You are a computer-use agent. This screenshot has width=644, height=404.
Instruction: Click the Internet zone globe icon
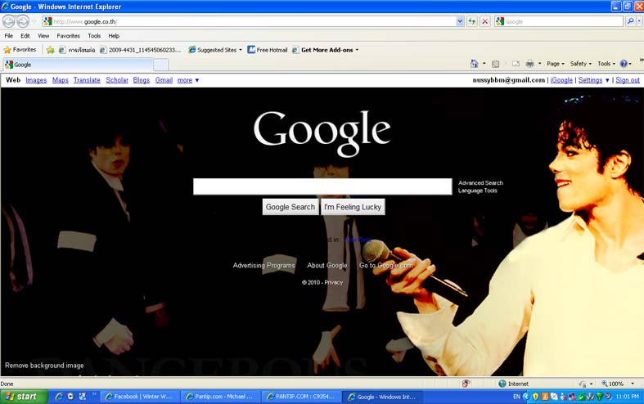pyautogui.click(x=502, y=384)
